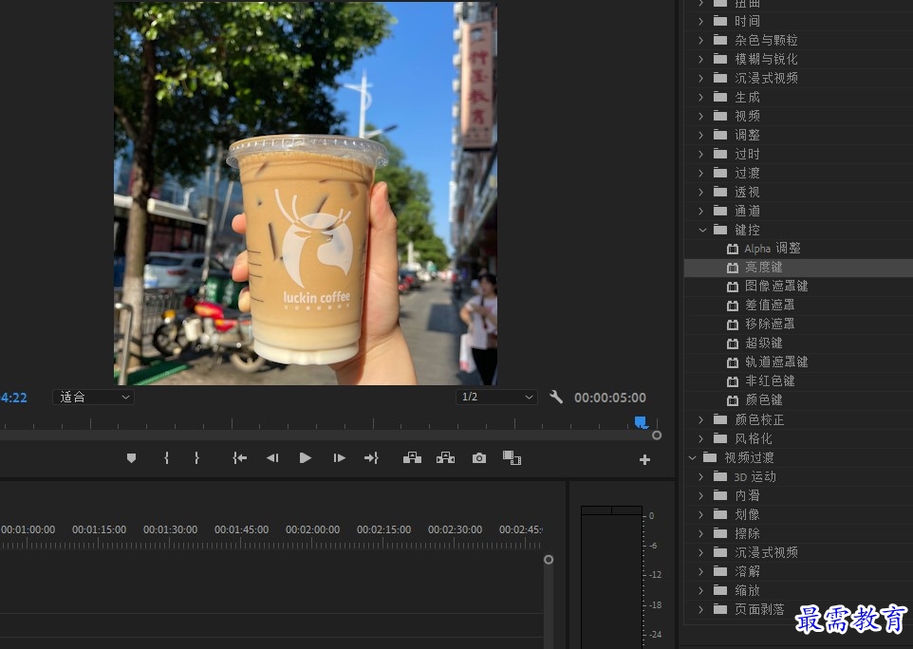Click timeline ruler at 00:01:30:00
This screenshot has height=649, width=913.
[170, 529]
